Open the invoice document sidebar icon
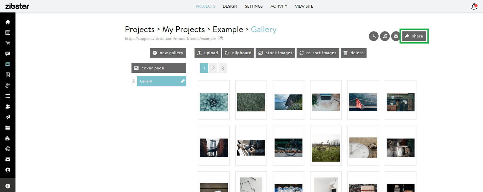 click(x=8, y=75)
